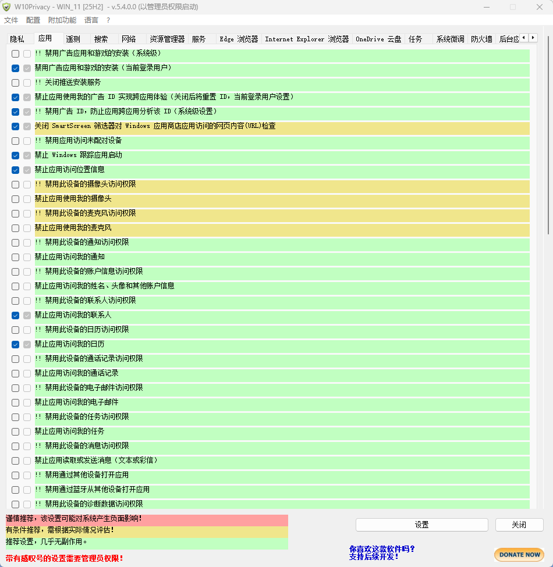Check 禁用应用访问未配对设备 option
553x567 pixels.
click(15, 141)
